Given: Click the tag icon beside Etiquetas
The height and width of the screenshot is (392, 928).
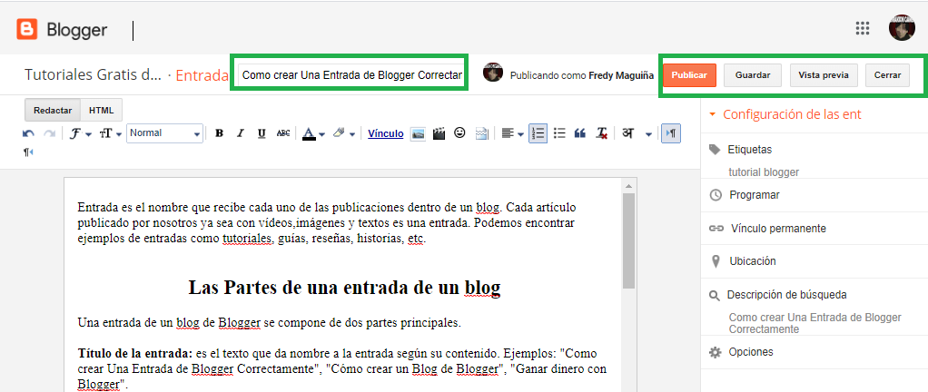Looking at the screenshot, I should pos(715,150).
